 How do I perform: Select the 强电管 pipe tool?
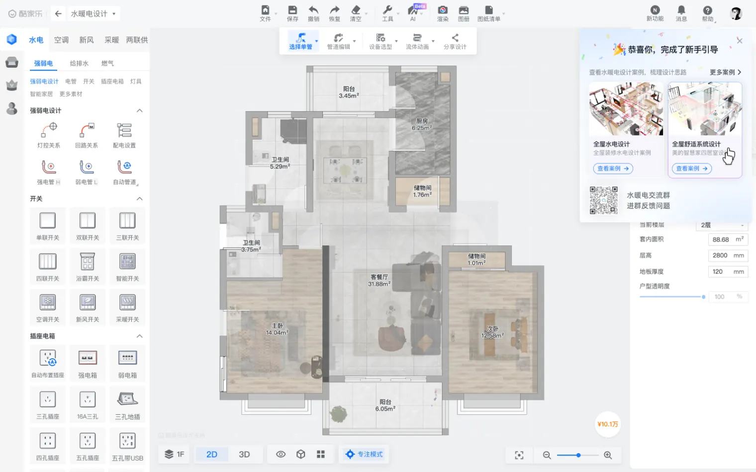pos(48,168)
